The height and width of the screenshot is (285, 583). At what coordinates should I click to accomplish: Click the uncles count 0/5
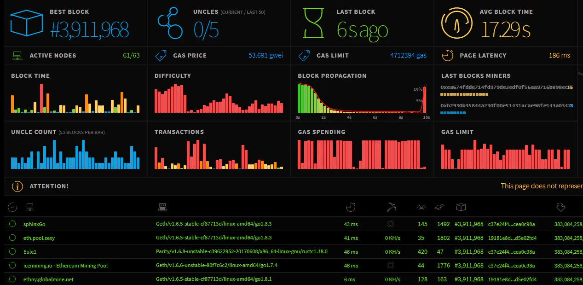point(206,29)
